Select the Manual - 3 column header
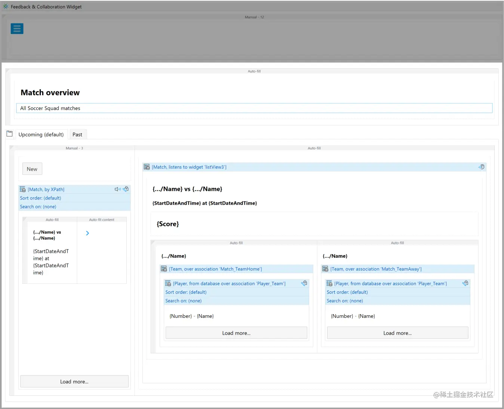This screenshot has width=504, height=409. tap(74, 148)
